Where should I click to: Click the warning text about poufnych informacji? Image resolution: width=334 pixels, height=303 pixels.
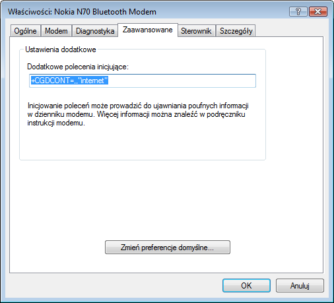pyautogui.click(x=138, y=114)
